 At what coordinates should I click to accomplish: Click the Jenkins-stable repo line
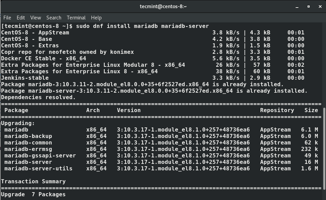click(25, 78)
